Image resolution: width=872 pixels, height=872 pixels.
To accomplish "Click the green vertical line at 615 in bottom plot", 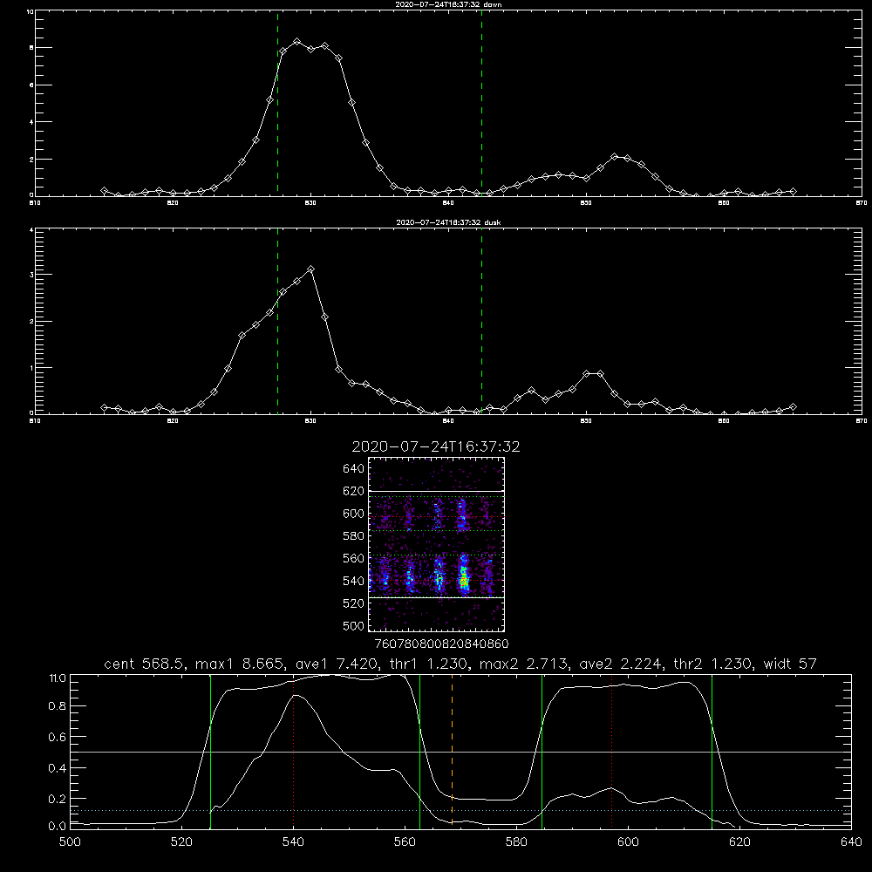I will pyautogui.click(x=712, y=751).
